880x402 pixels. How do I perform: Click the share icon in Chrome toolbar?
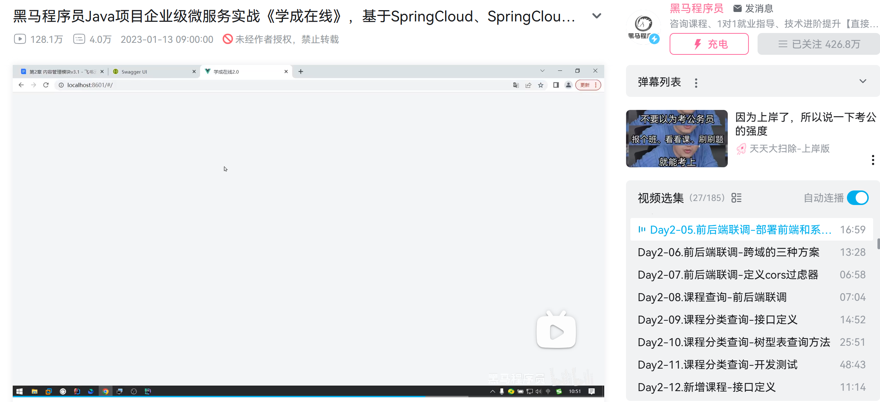(529, 85)
